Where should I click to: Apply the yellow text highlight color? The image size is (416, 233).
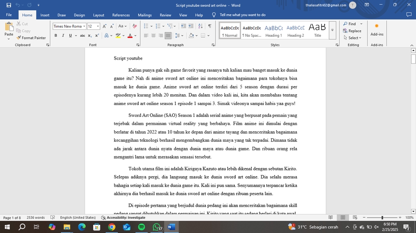pyautogui.click(x=118, y=35)
